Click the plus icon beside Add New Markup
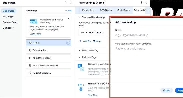The height and width of the screenshot is (98, 183). pyautogui.click(x=80, y=41)
